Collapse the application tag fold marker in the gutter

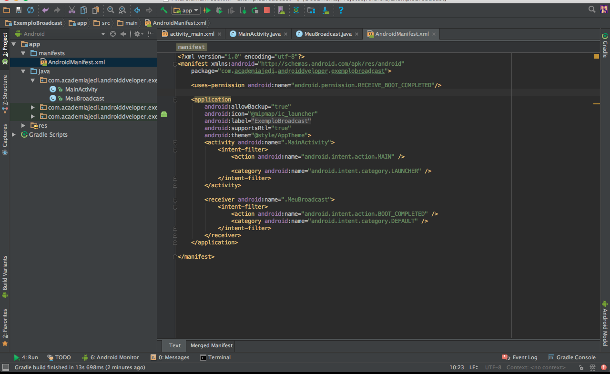175,100
